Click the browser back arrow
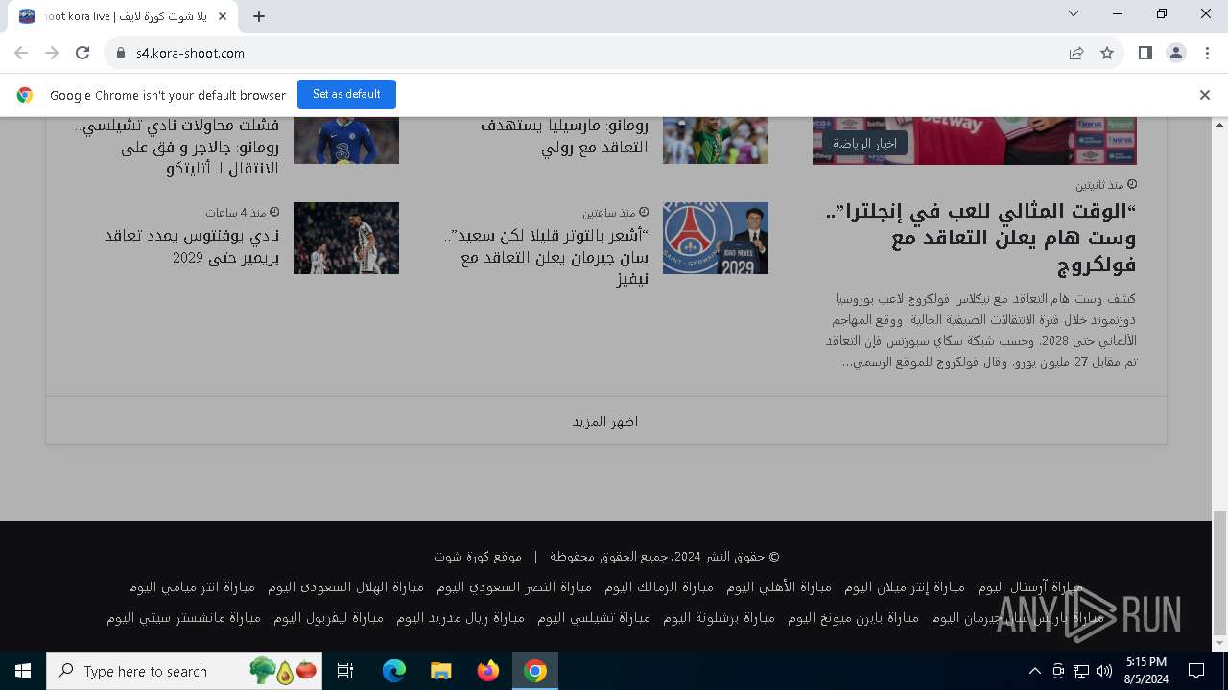Screen dimensions: 1228x690 click(21, 53)
